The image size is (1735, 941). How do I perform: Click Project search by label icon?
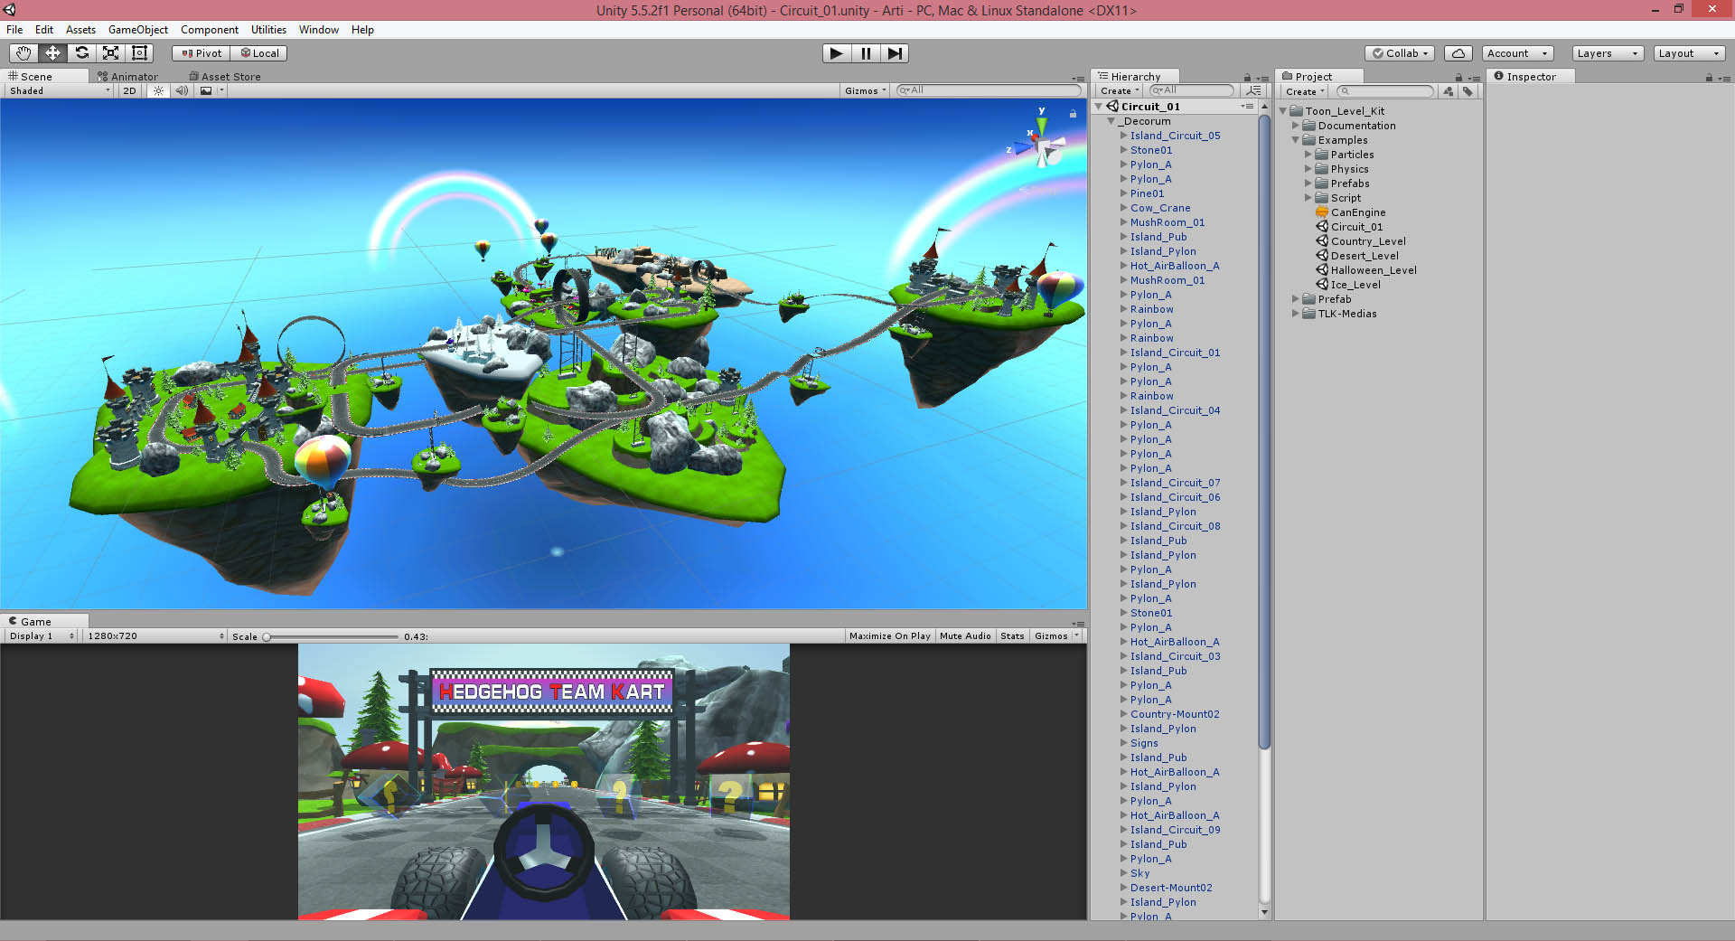[x=1468, y=91]
